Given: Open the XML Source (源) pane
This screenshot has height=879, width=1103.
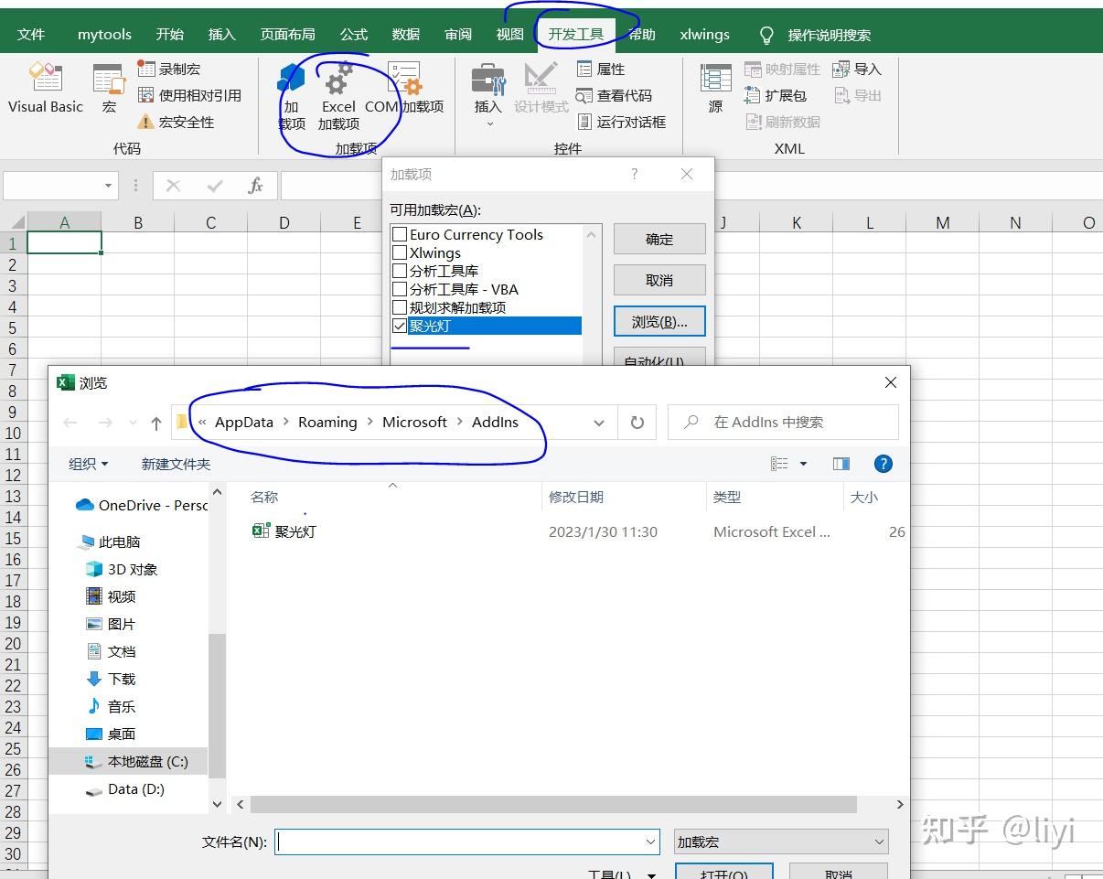Looking at the screenshot, I should (x=715, y=88).
